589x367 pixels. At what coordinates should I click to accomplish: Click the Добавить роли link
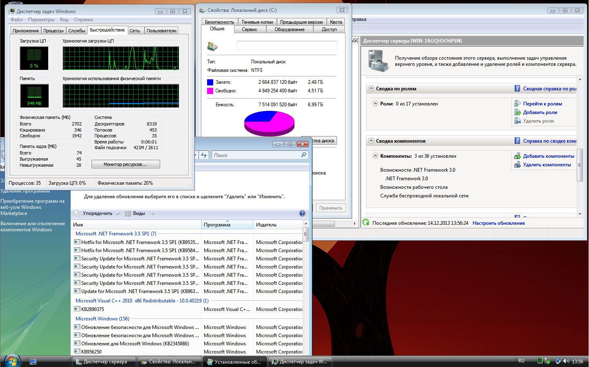[540, 112]
